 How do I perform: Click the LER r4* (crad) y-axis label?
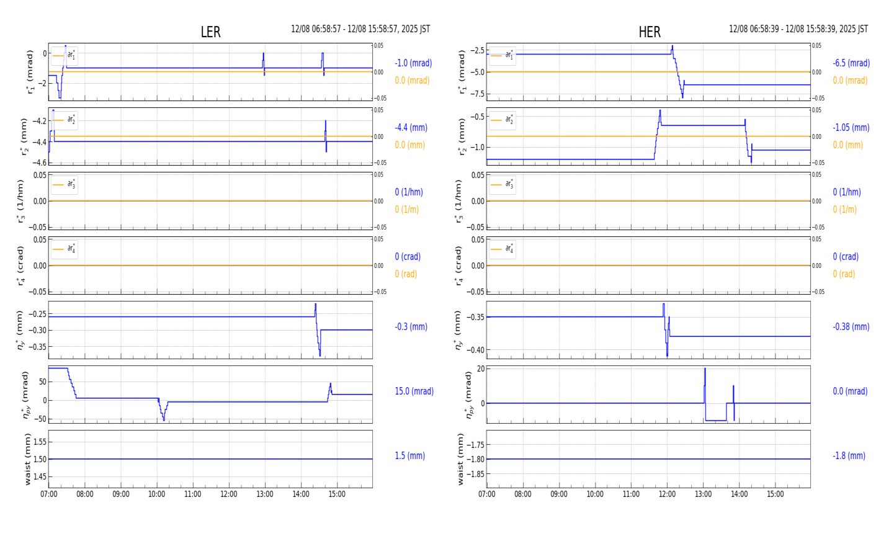tap(20, 266)
